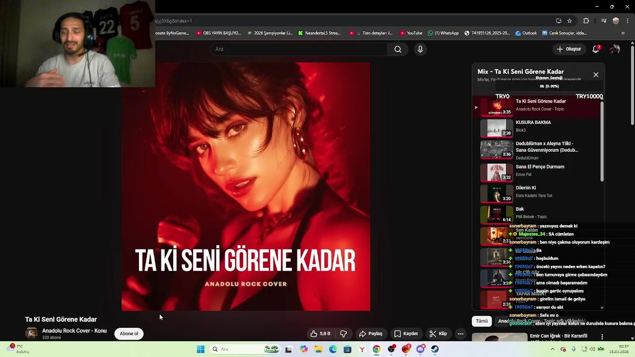Open the Anadolu Rock Cover - Konu channel

pos(74,331)
